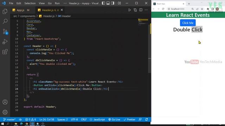Click the localhost:3000 address bar

coord(178,9)
